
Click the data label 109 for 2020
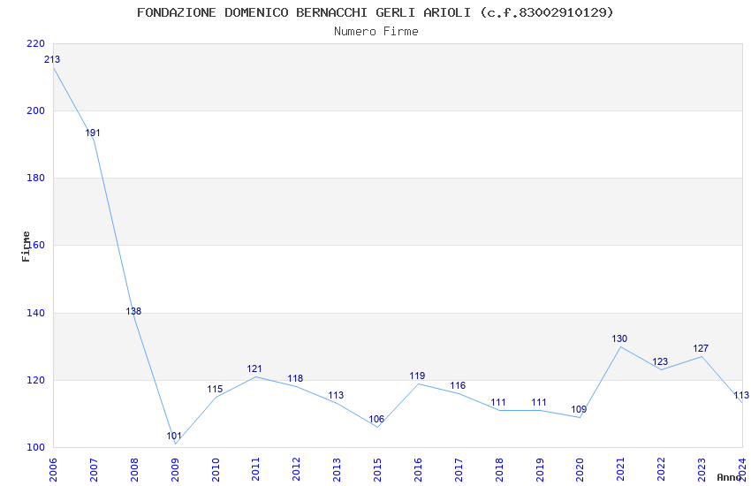(579, 409)
